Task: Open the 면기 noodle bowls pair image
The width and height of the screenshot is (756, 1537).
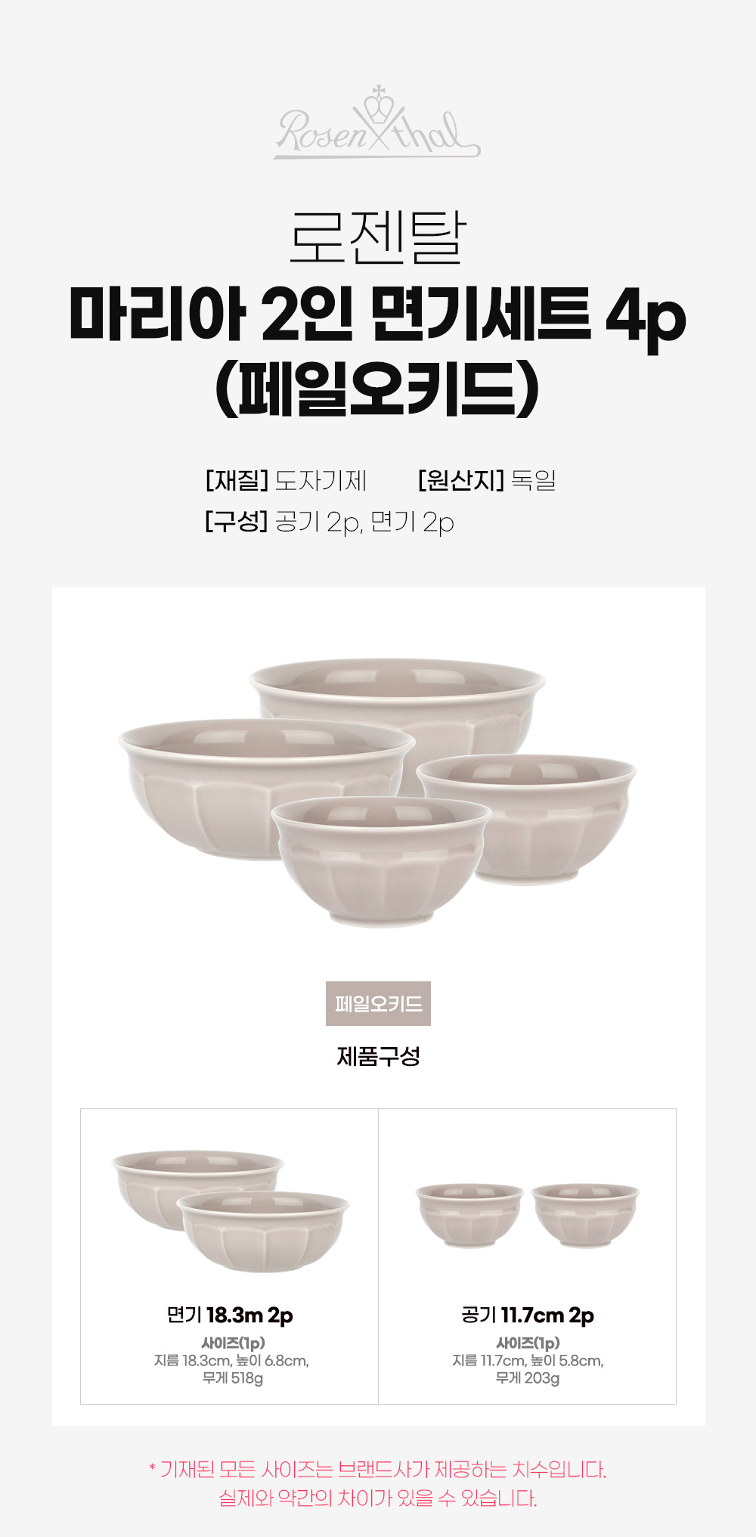Action: 231,1210
